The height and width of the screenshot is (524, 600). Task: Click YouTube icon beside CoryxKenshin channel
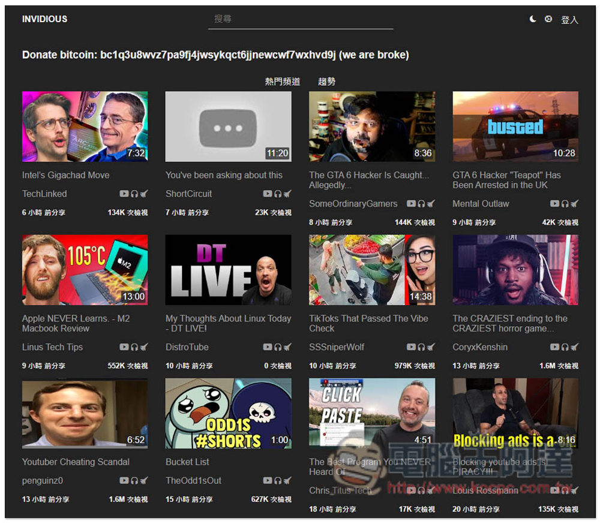[x=555, y=347]
